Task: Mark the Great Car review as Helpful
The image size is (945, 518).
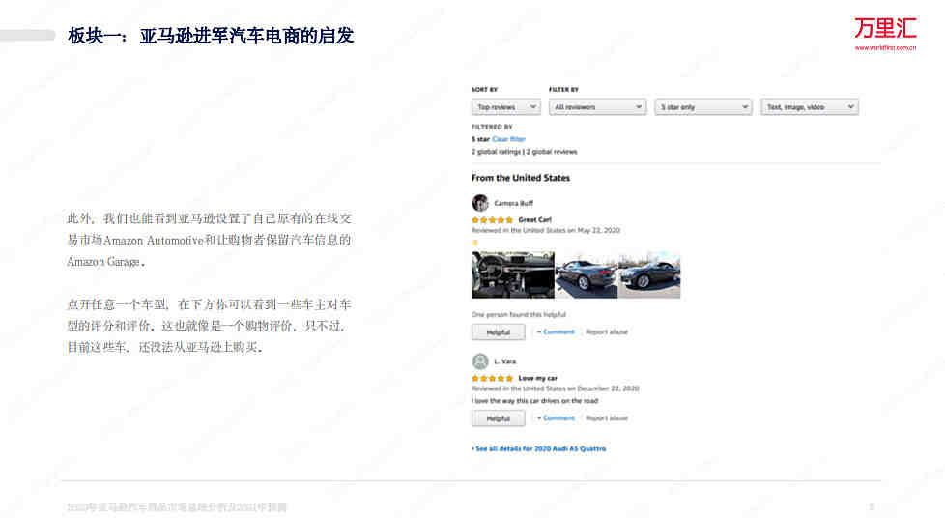Action: coord(499,332)
